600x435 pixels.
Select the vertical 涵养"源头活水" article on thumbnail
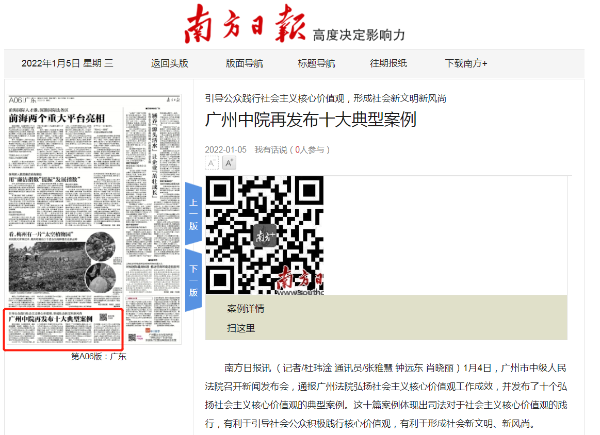(x=154, y=155)
